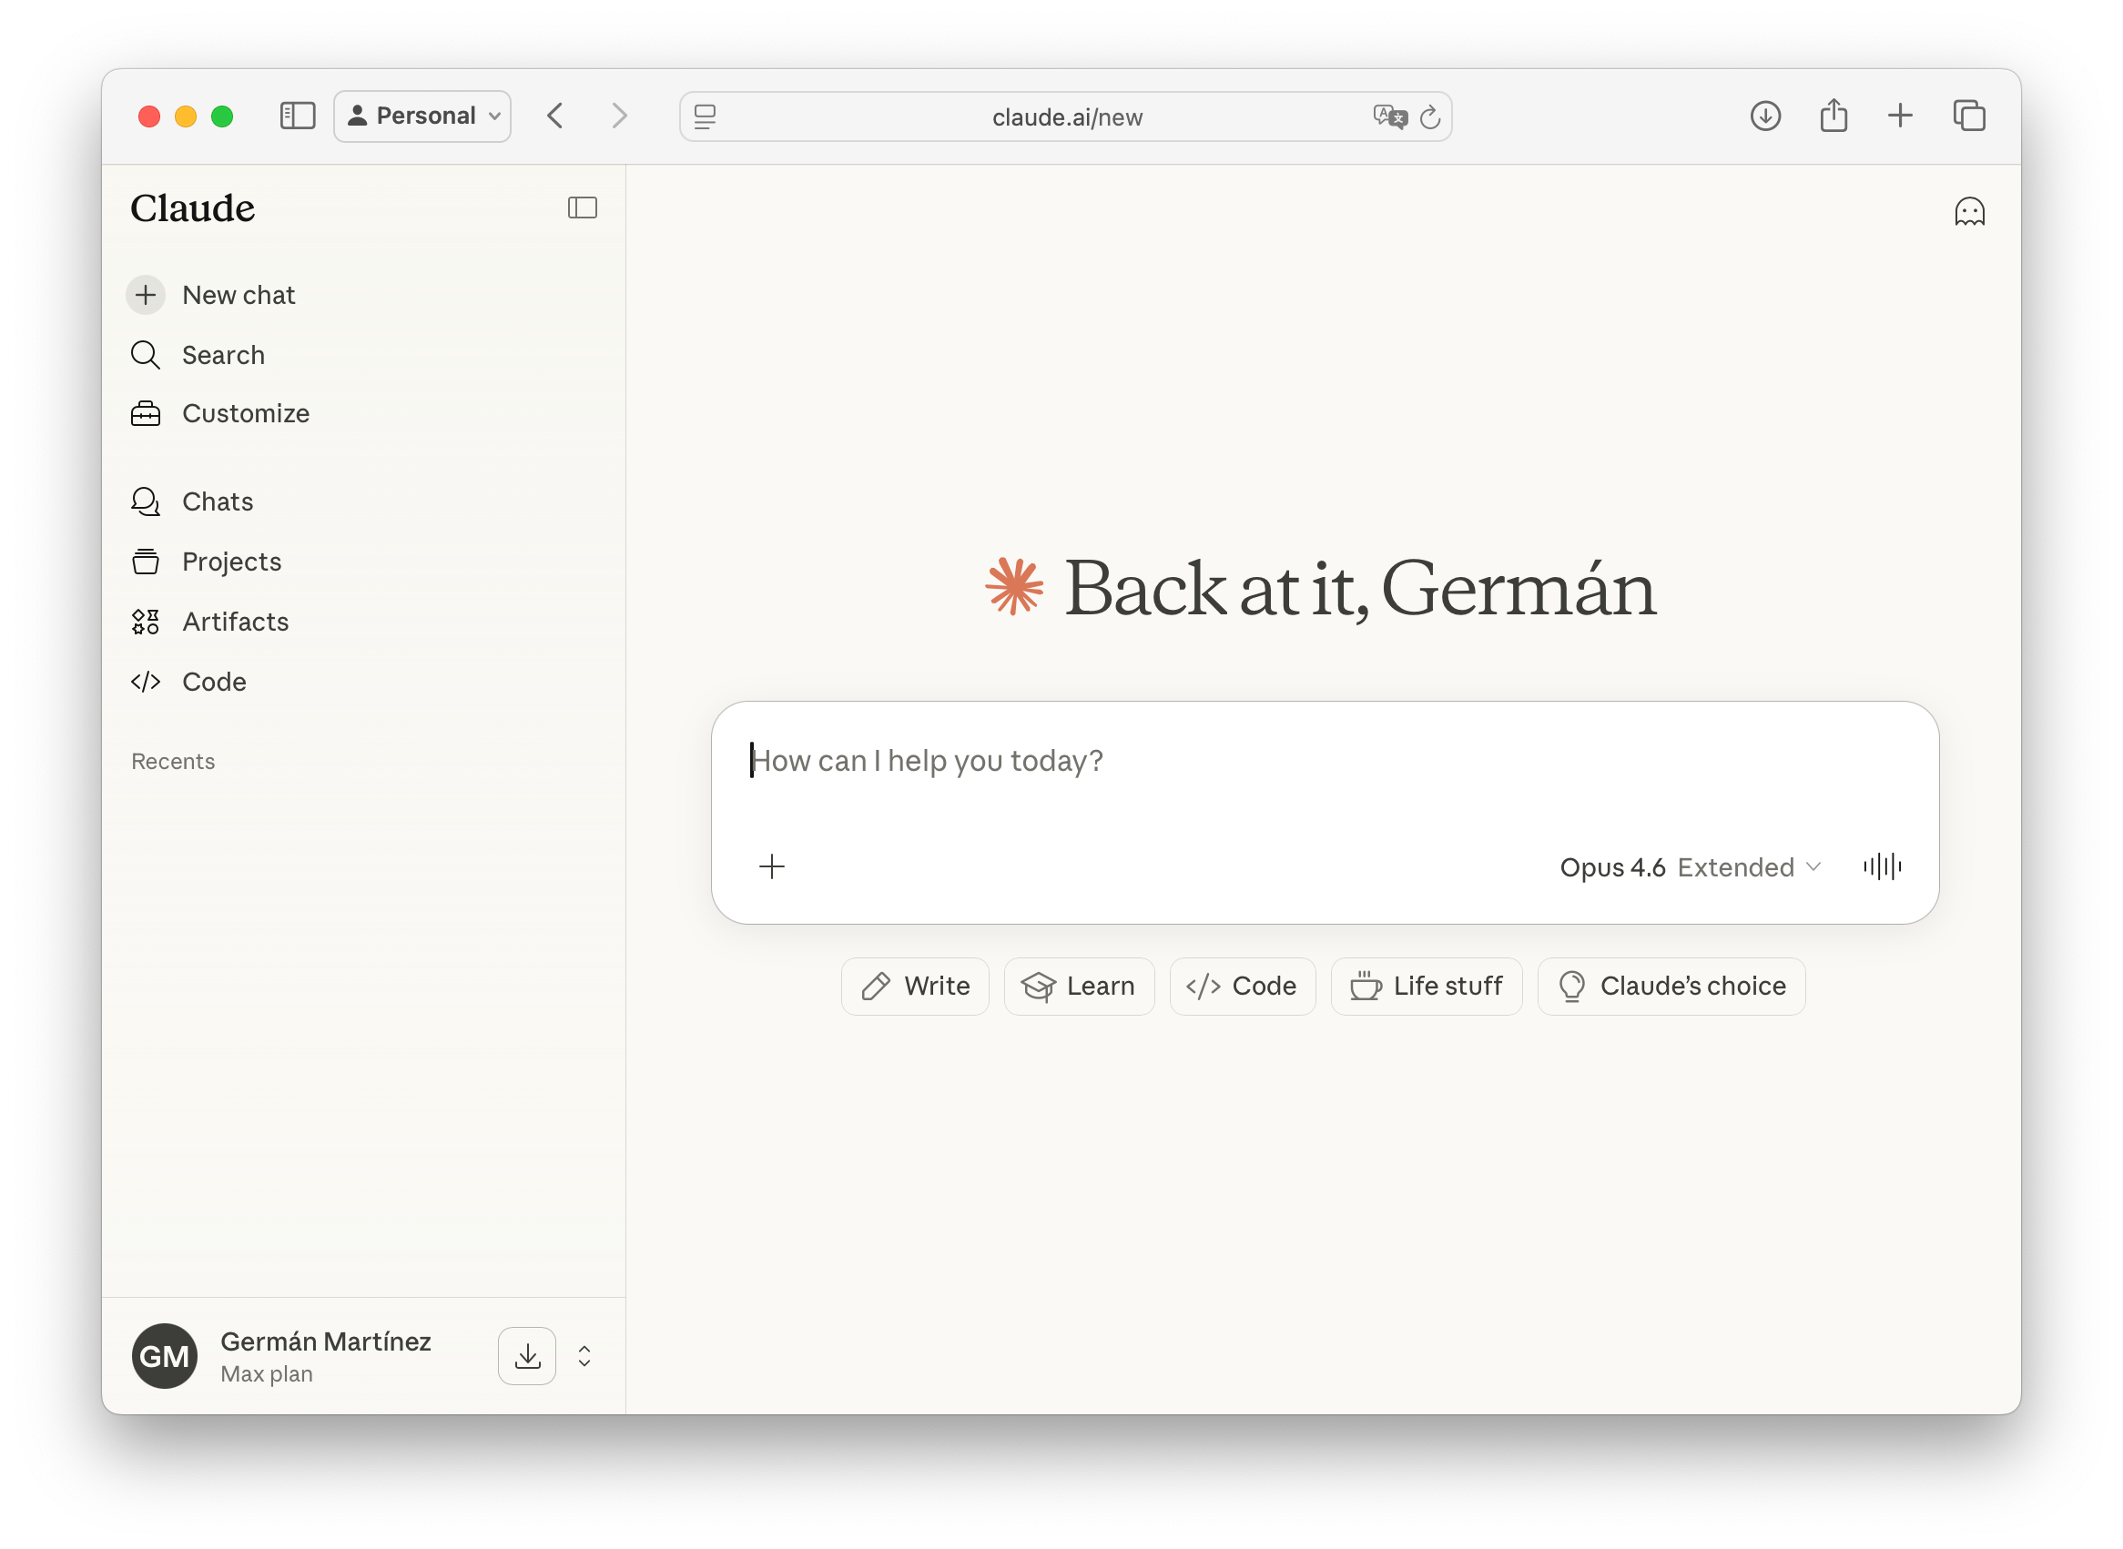Click the voice mode waveform icon
The image size is (2123, 1549).
tap(1881, 866)
